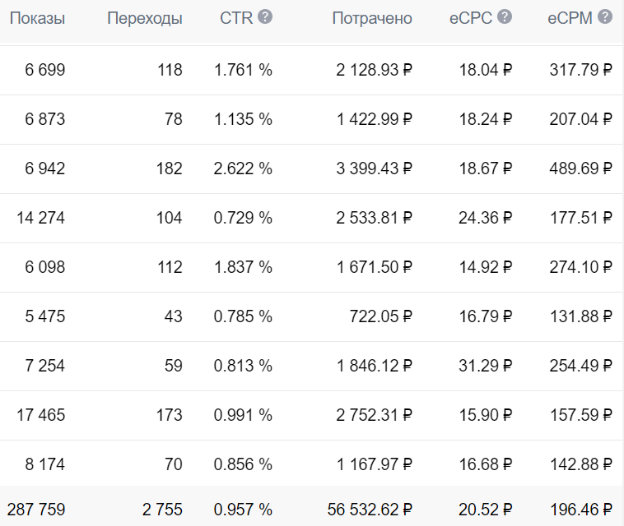
Task: Sort by the Потрачено column header
Action: point(372,18)
